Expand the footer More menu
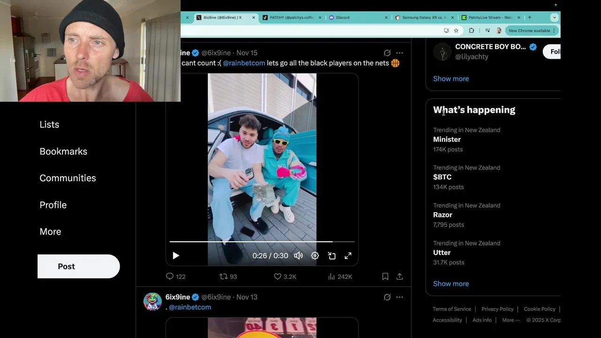The image size is (601, 338). point(511,320)
